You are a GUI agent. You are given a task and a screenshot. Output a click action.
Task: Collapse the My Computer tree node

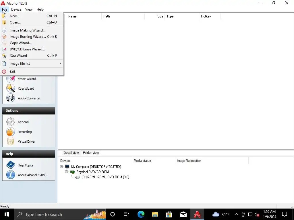(61, 166)
